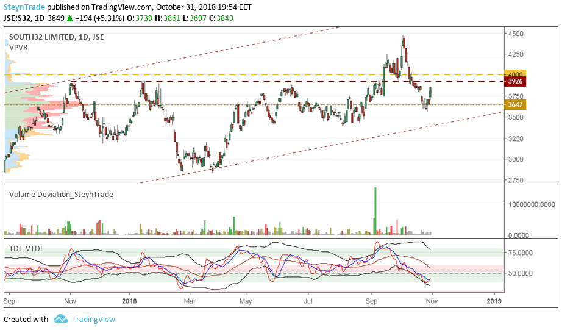Screen dimensions: 562x330
Task: Click the H:3861 high value
Action: pyautogui.click(x=168, y=18)
